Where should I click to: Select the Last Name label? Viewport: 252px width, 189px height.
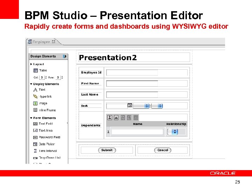(x=90, y=94)
